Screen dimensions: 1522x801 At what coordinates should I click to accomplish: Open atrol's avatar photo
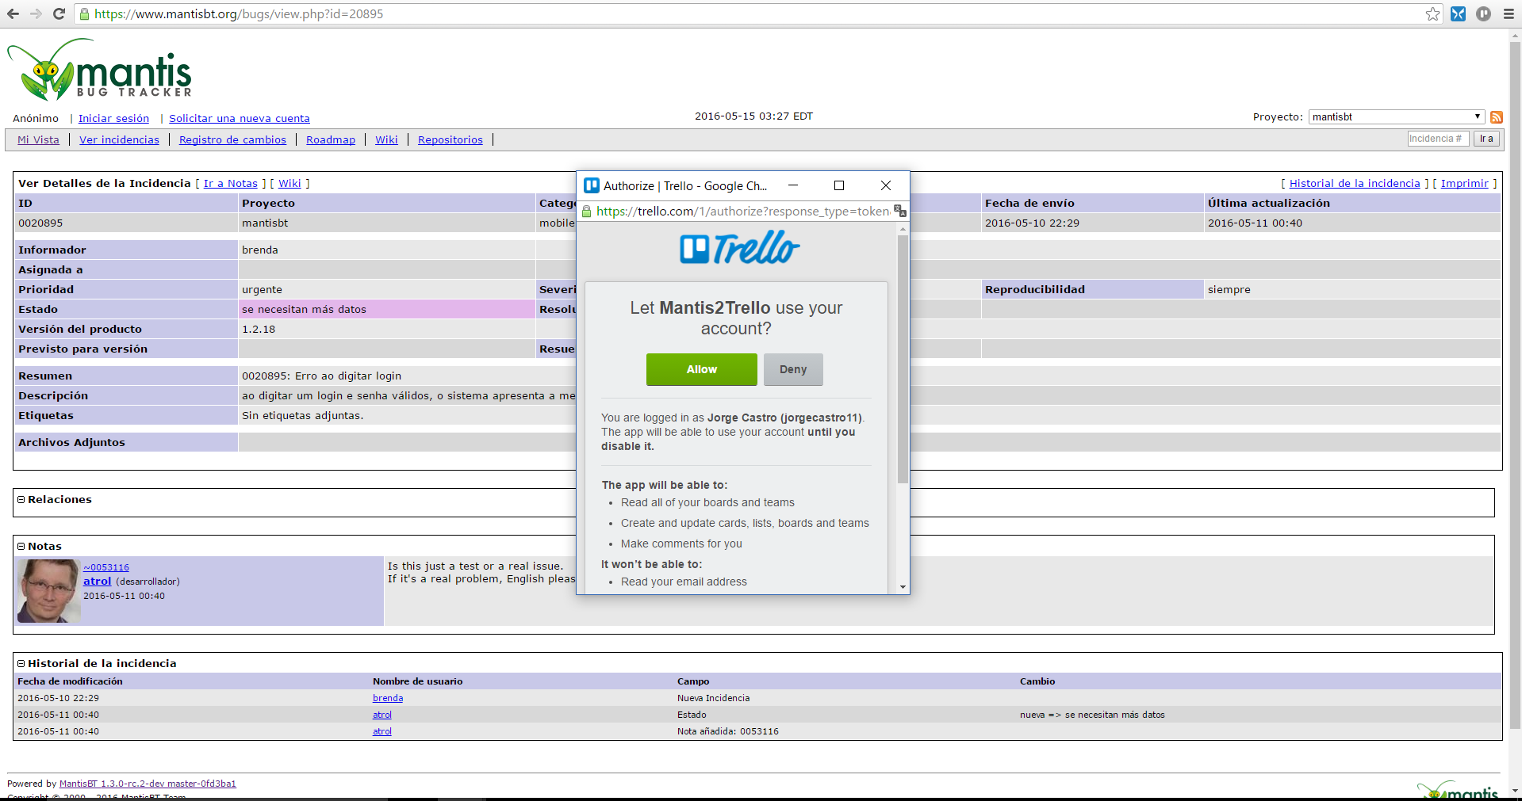tap(48, 591)
